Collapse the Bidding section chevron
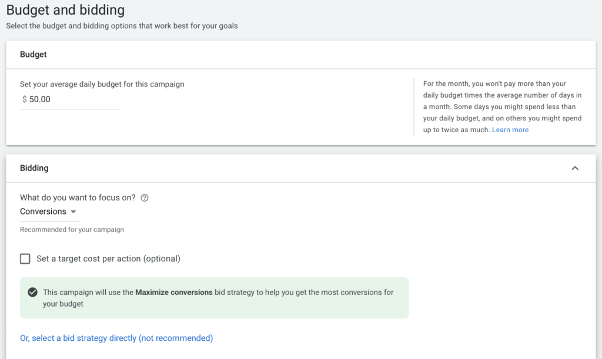Screen dimensions: 602x359 point(575,168)
